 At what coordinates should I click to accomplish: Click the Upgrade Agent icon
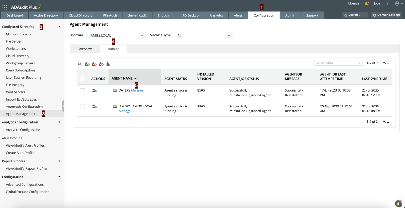click(109, 64)
